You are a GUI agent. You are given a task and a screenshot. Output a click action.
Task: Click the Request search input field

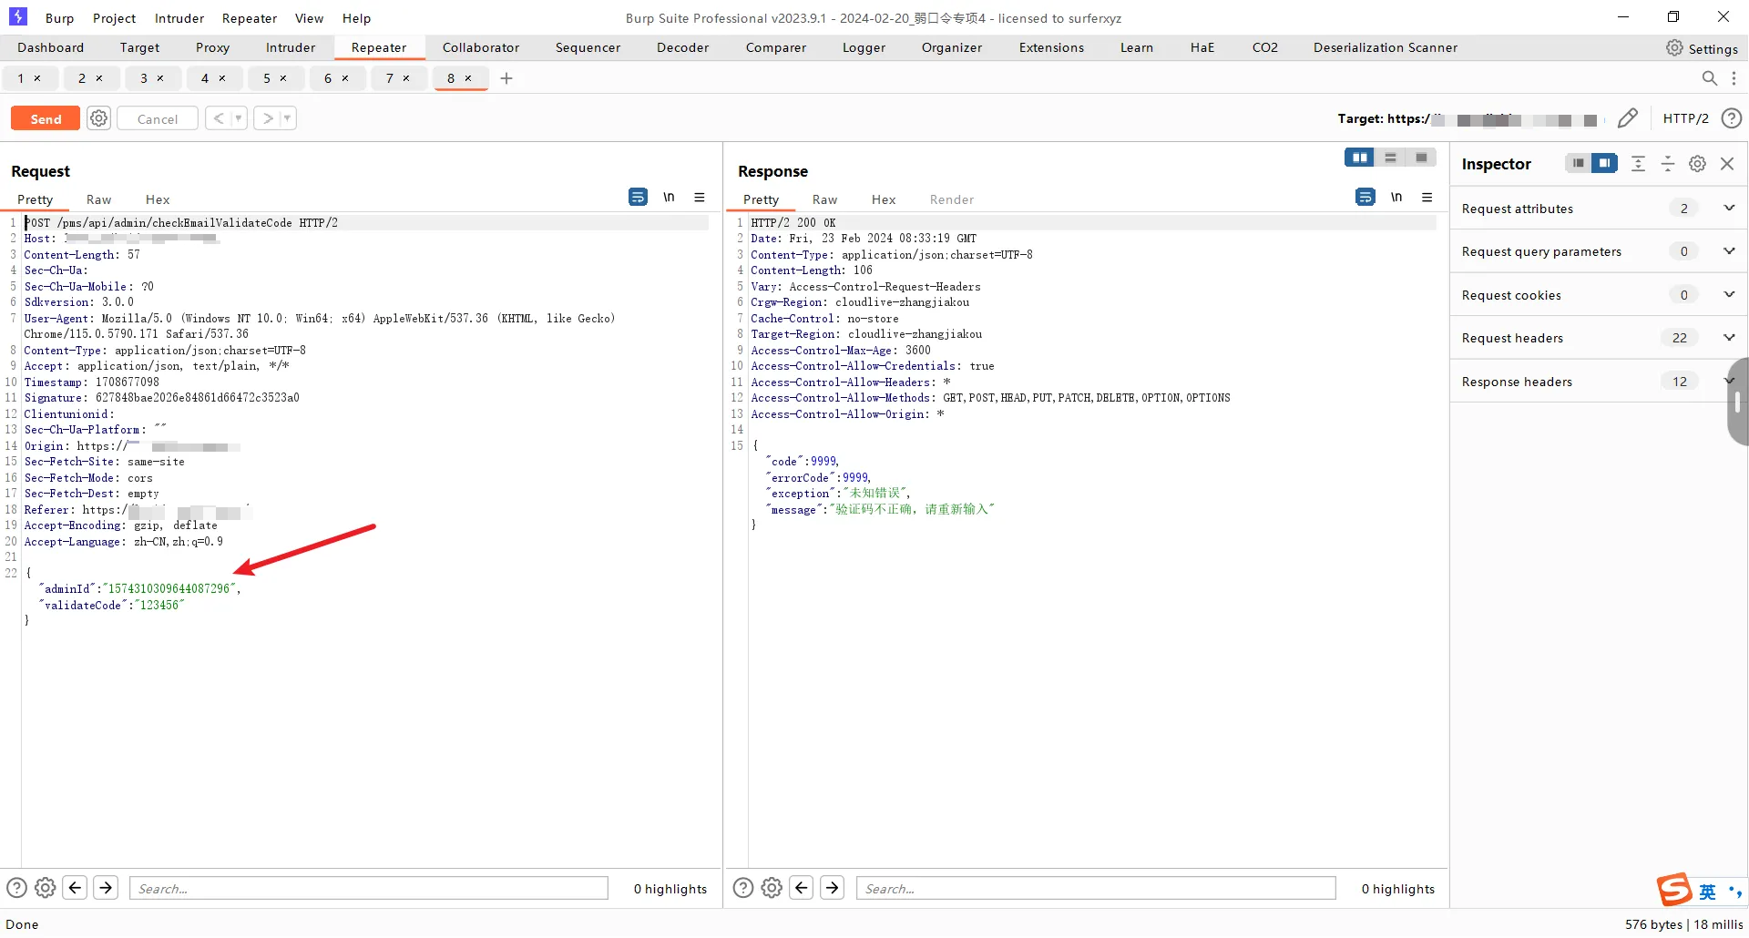(x=369, y=889)
